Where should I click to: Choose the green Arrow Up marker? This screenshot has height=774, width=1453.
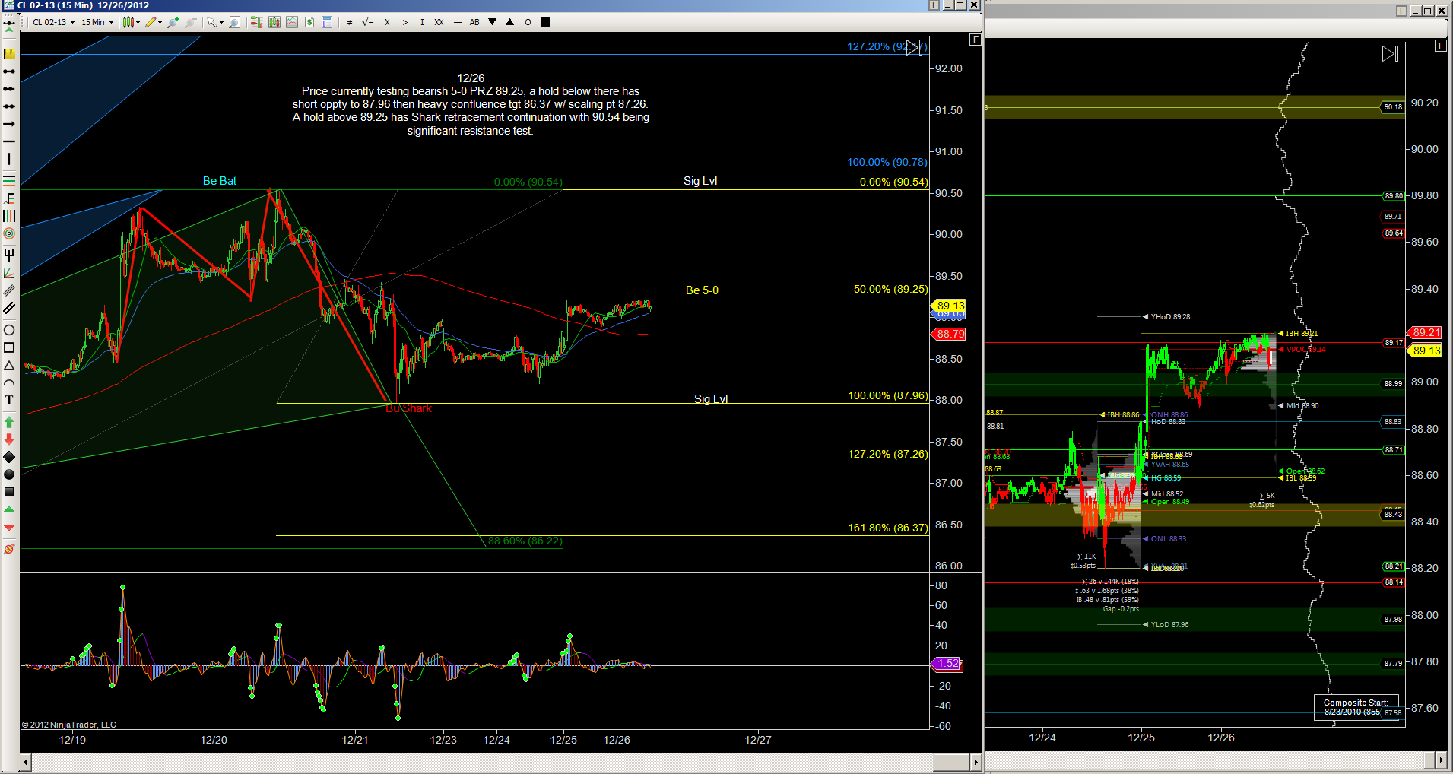(x=9, y=422)
